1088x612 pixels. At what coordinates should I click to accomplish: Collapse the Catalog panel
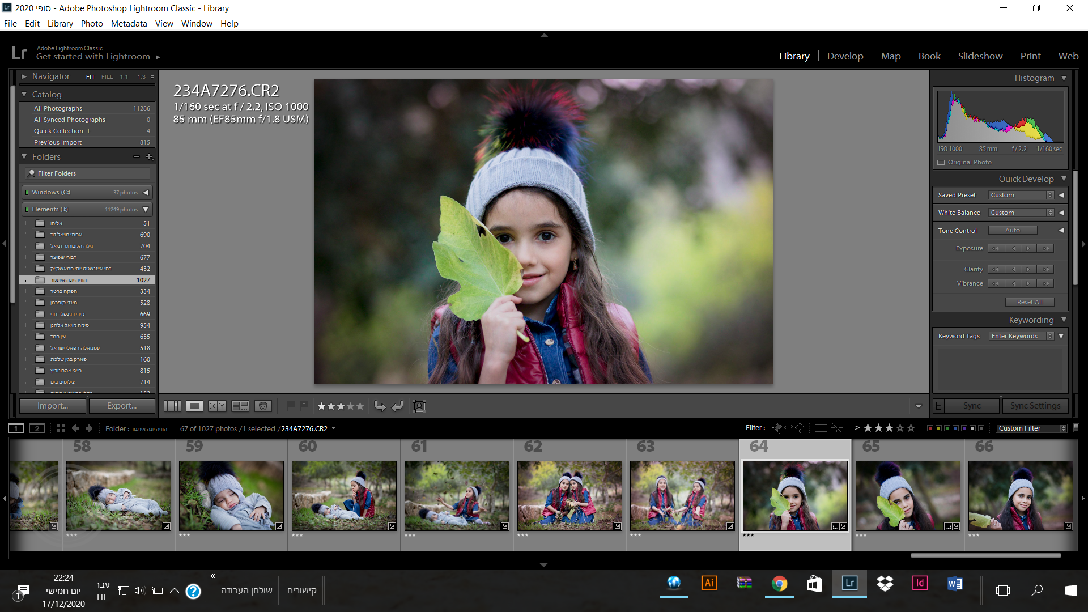(24, 94)
